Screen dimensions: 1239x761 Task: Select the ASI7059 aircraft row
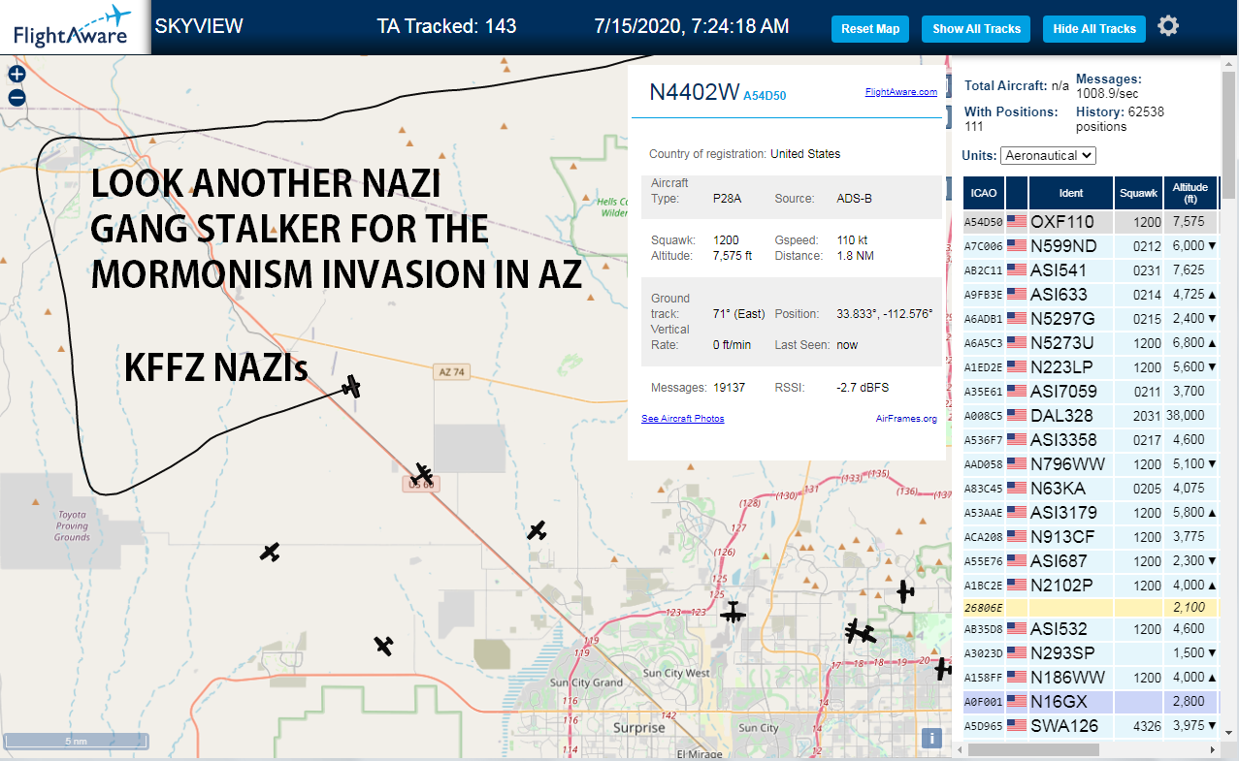[x=1091, y=392]
